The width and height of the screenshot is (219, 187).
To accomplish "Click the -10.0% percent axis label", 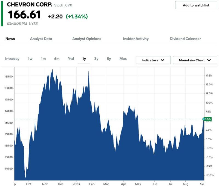I will coord(210,175).
